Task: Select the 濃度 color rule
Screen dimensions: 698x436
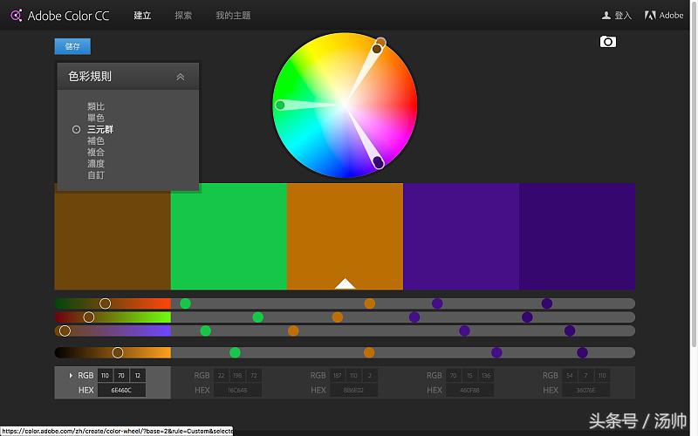Action: [x=96, y=164]
